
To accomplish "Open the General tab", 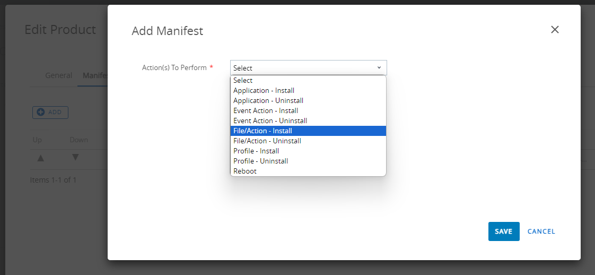I will [58, 75].
